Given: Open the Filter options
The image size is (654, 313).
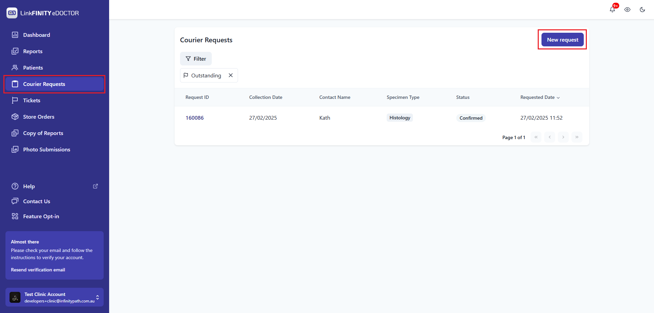Looking at the screenshot, I should (x=196, y=59).
